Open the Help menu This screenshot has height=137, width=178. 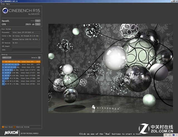coord(8,4)
